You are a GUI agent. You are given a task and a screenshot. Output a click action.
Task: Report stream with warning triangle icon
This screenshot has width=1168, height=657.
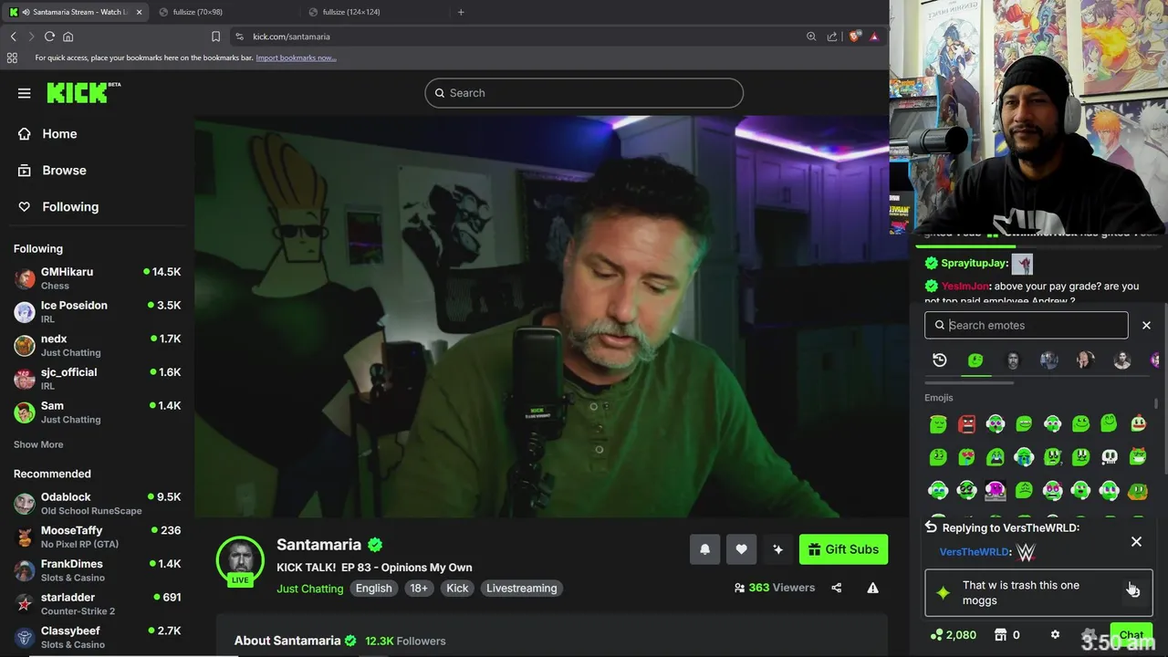coord(872,588)
